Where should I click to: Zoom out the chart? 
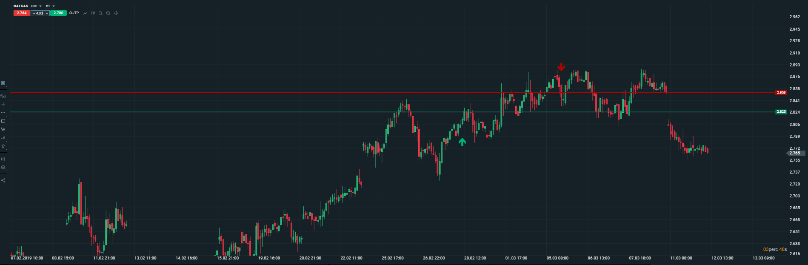(x=101, y=13)
